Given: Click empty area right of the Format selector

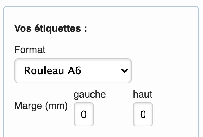Looking at the screenshot, I should click(165, 71).
